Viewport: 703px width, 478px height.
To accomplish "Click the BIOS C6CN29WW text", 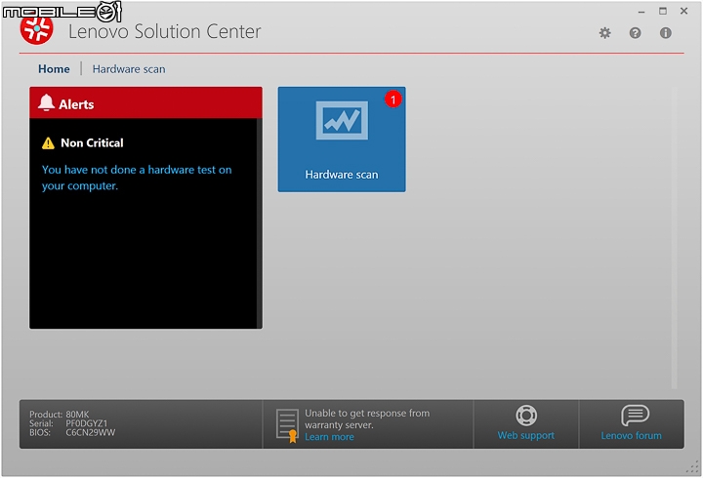I will 72,433.
